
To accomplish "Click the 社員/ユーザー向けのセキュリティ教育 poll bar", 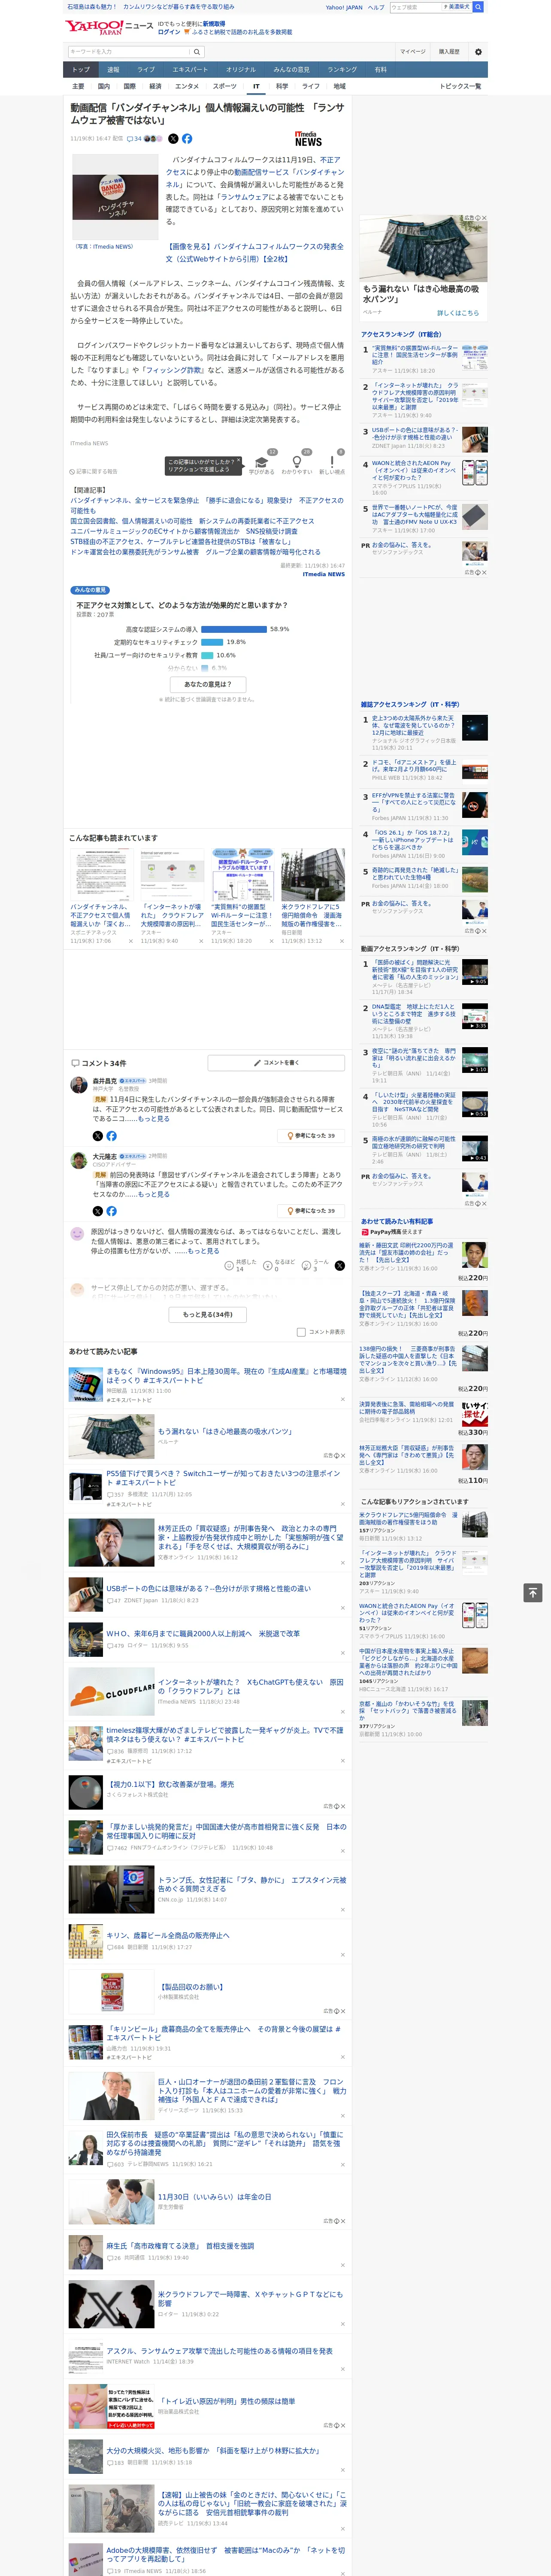I will (207, 655).
